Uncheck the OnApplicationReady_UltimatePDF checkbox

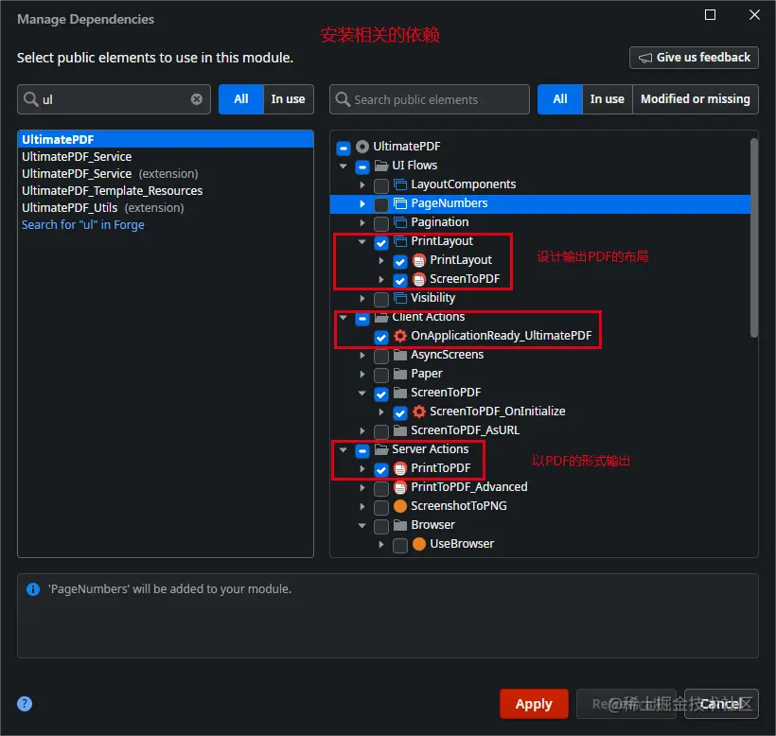point(381,337)
